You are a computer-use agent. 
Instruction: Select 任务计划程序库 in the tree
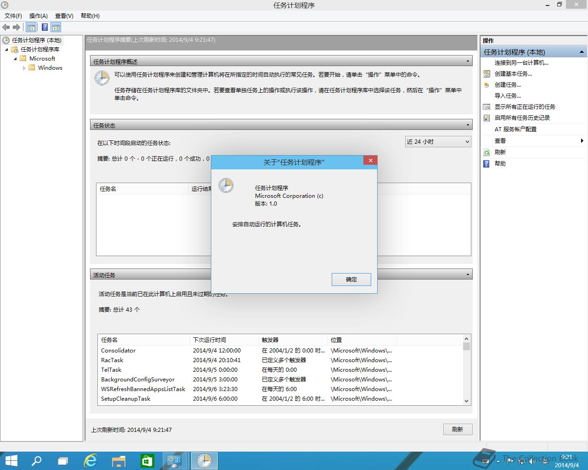coord(40,50)
